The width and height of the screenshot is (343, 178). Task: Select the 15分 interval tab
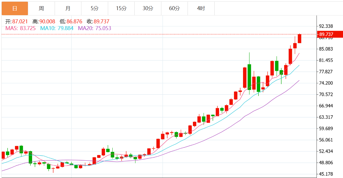121,8
